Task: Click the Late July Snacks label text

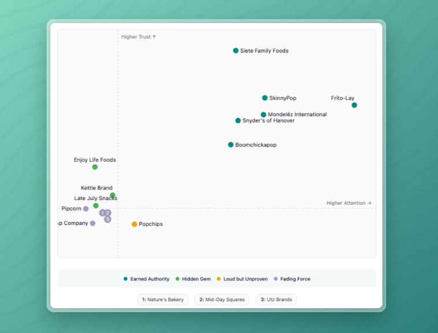Action: click(95, 198)
